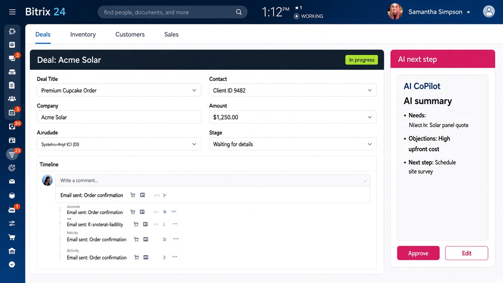
Task: Click help circle icon in top-right corner
Action: click(489, 11)
